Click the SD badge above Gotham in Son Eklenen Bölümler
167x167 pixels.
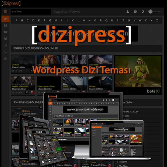pyautogui.click(x=41, y=107)
